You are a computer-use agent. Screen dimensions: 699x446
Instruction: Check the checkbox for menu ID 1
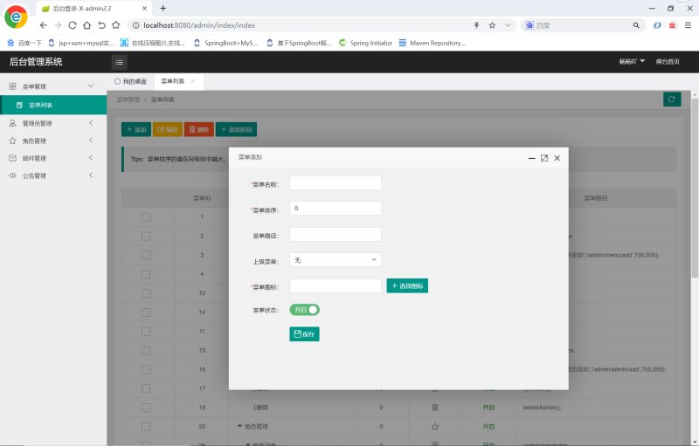pos(146,217)
